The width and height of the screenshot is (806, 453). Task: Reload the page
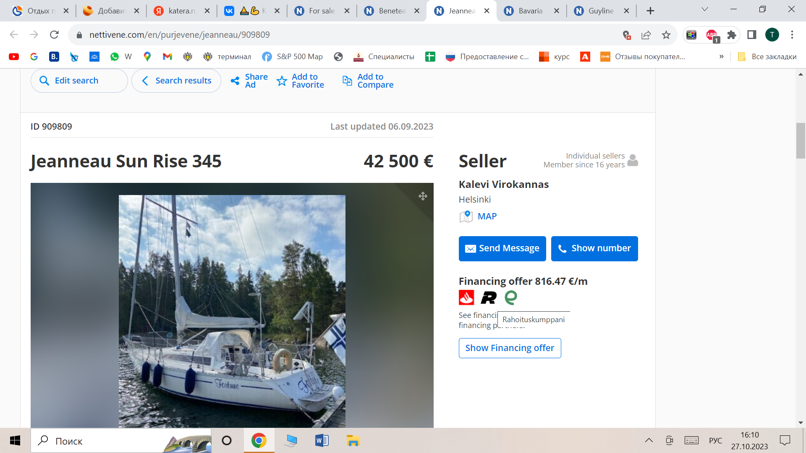tap(54, 35)
